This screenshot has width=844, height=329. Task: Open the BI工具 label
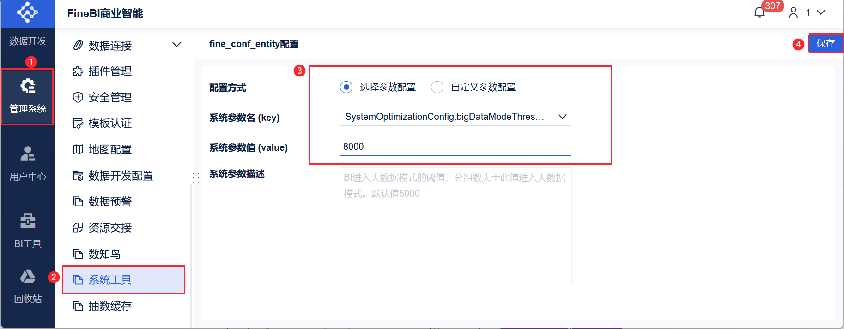(28, 244)
